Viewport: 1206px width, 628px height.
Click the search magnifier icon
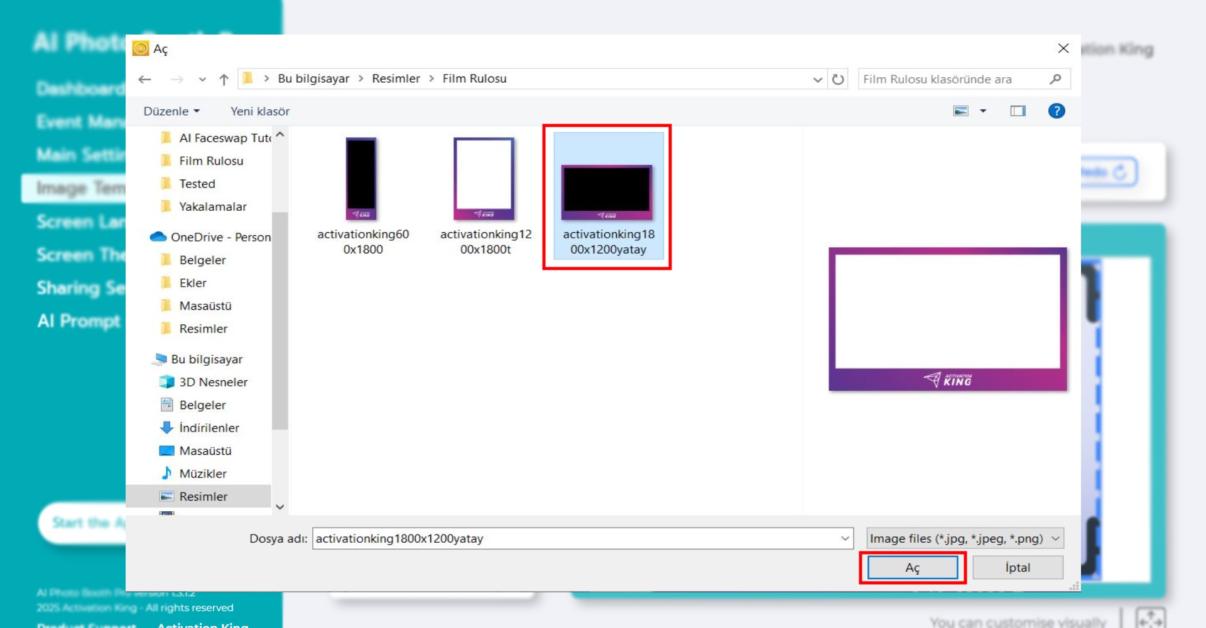(x=1055, y=79)
